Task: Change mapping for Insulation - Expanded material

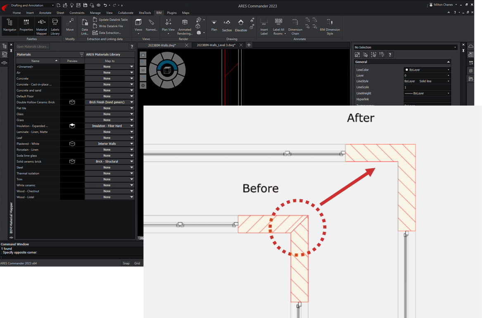Action: click(110, 126)
